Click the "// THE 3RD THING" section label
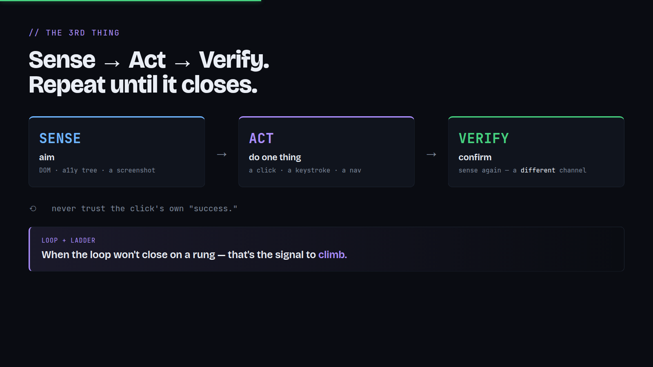 tap(74, 33)
